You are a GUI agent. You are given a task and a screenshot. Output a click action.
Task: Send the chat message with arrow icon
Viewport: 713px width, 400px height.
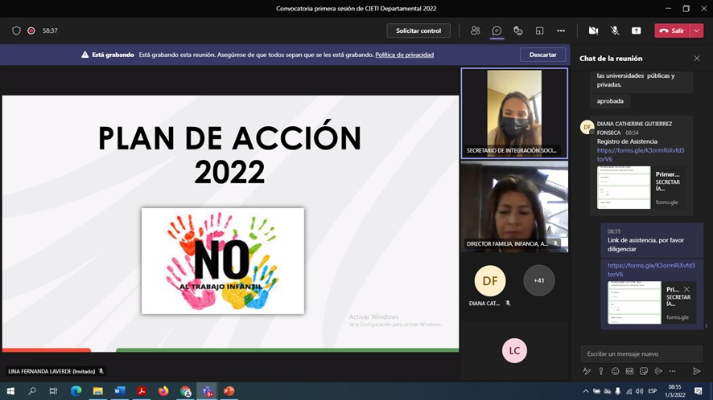coord(697,371)
